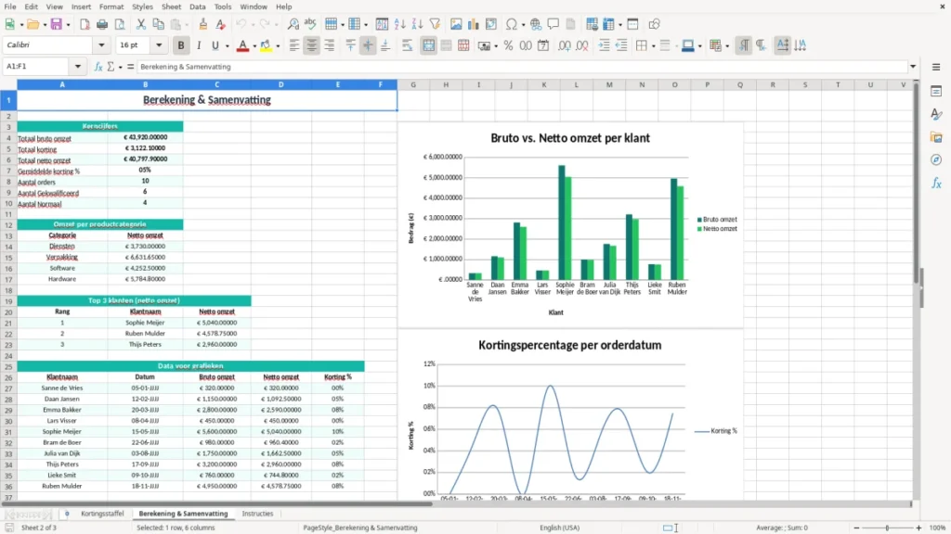Format cell as date
Screen dimensions: 951x534
(x=543, y=45)
